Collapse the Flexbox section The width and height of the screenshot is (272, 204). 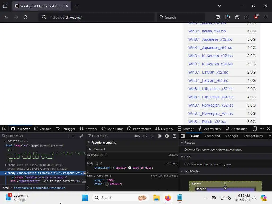coord(182,142)
